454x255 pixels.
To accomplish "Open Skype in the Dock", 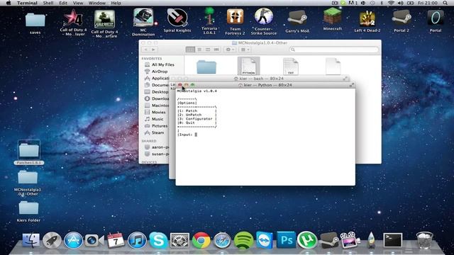I will [158, 240].
